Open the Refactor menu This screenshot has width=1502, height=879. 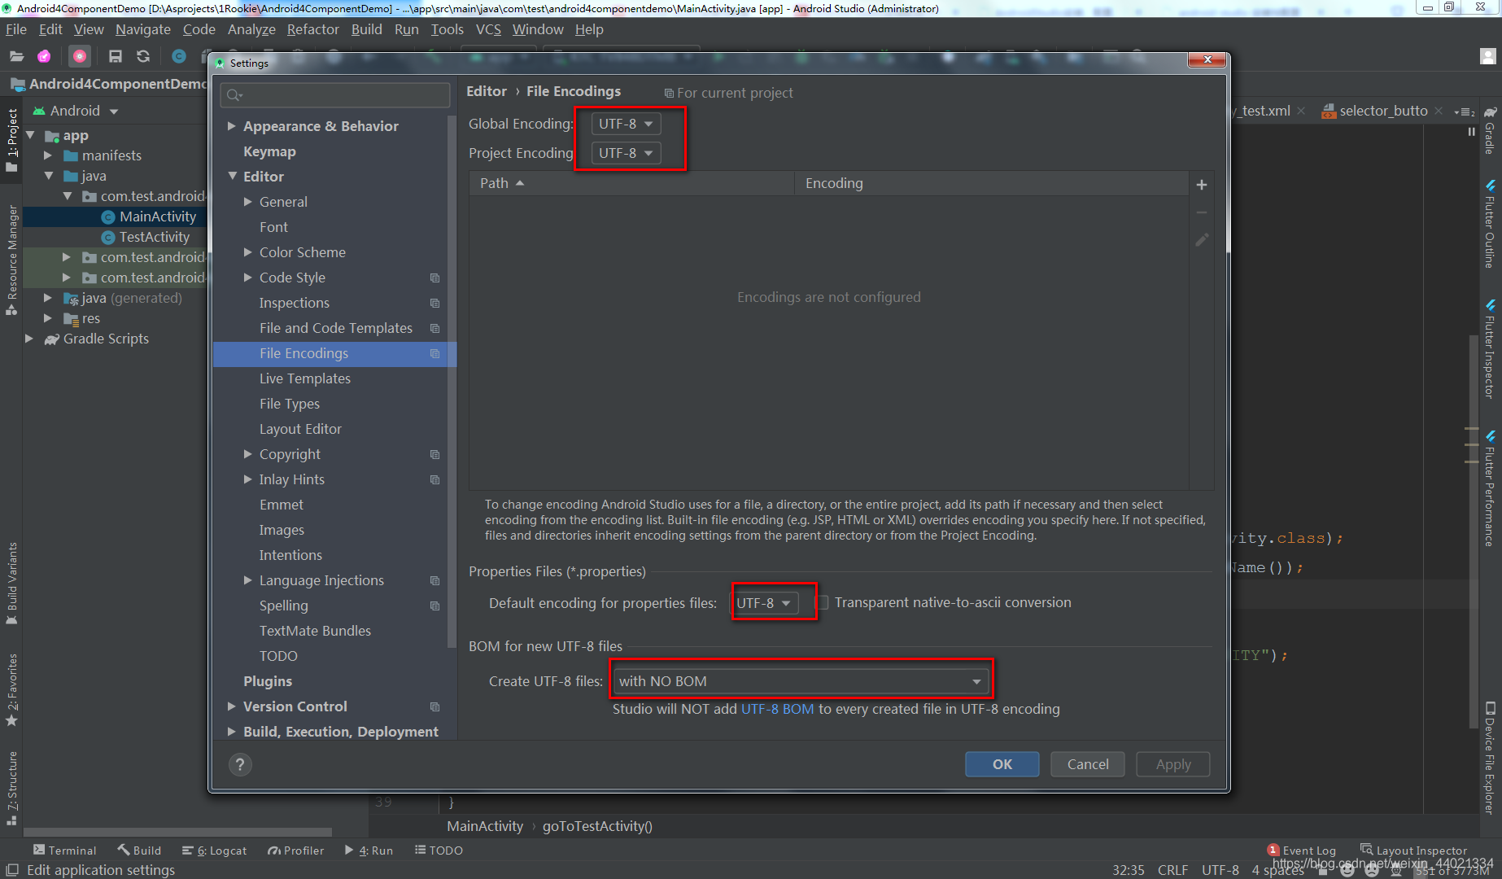tap(312, 29)
